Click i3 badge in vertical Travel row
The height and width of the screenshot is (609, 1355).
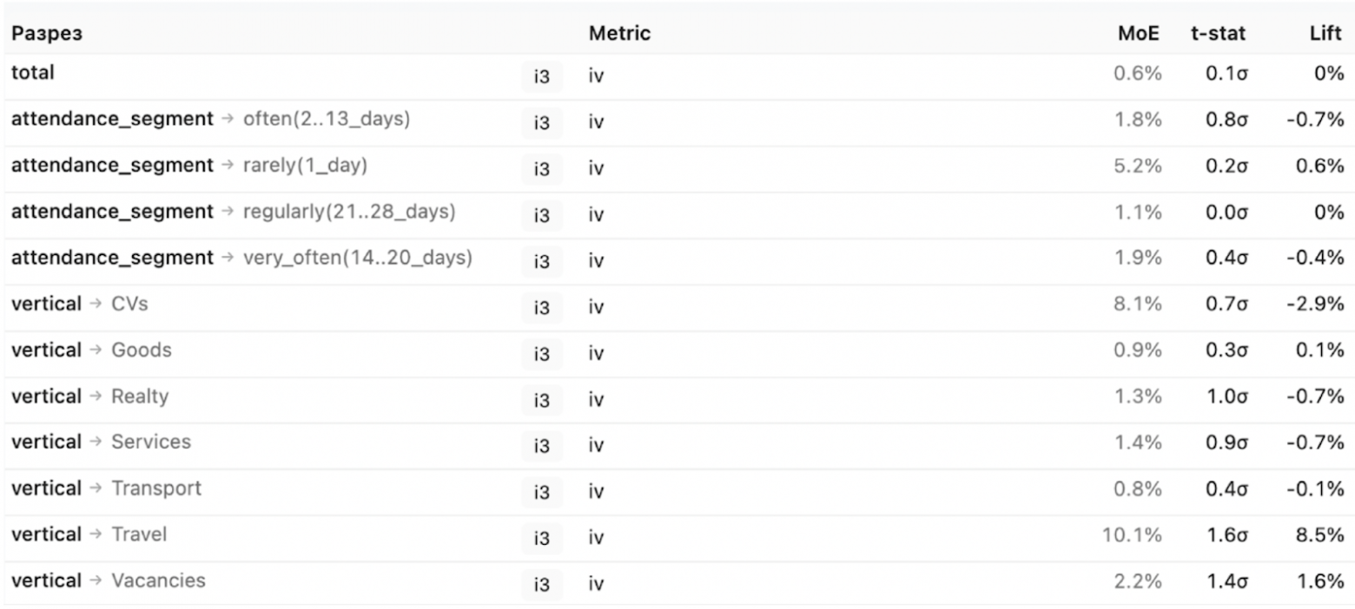click(541, 539)
